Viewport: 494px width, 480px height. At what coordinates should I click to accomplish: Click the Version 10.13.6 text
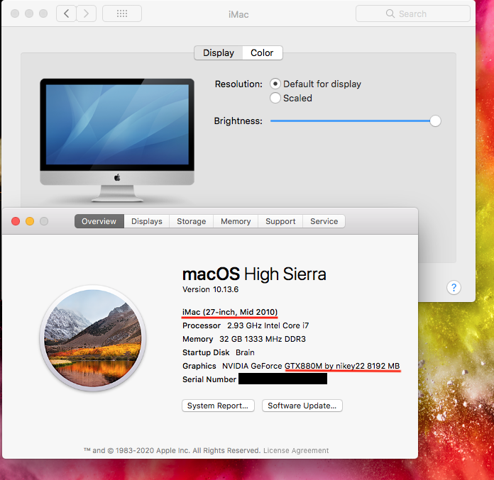point(211,289)
